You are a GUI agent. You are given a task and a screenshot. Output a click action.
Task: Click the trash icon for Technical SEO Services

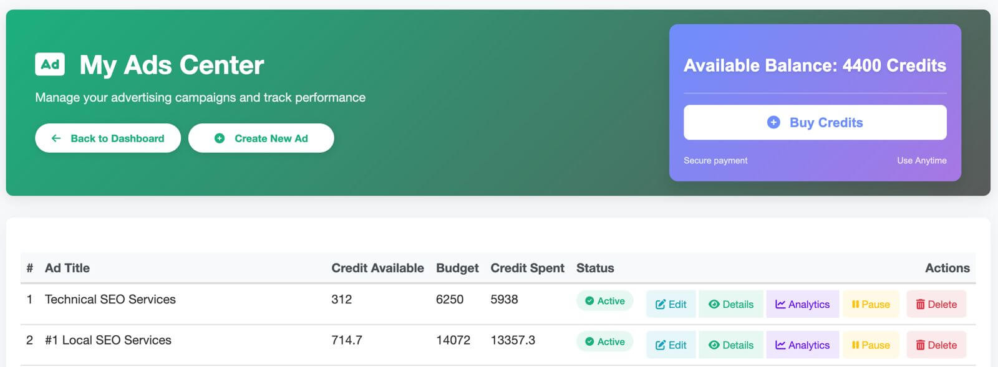coord(920,305)
